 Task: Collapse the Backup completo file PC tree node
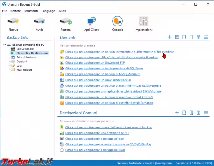[x=5, y=45]
